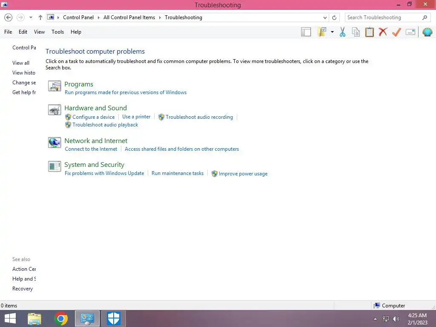Expand the address bar history dropdown
The width and height of the screenshot is (436, 327).
[325, 17]
